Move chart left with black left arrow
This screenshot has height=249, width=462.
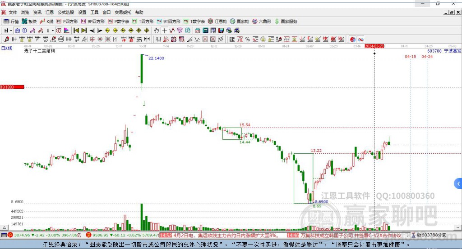(92, 31)
